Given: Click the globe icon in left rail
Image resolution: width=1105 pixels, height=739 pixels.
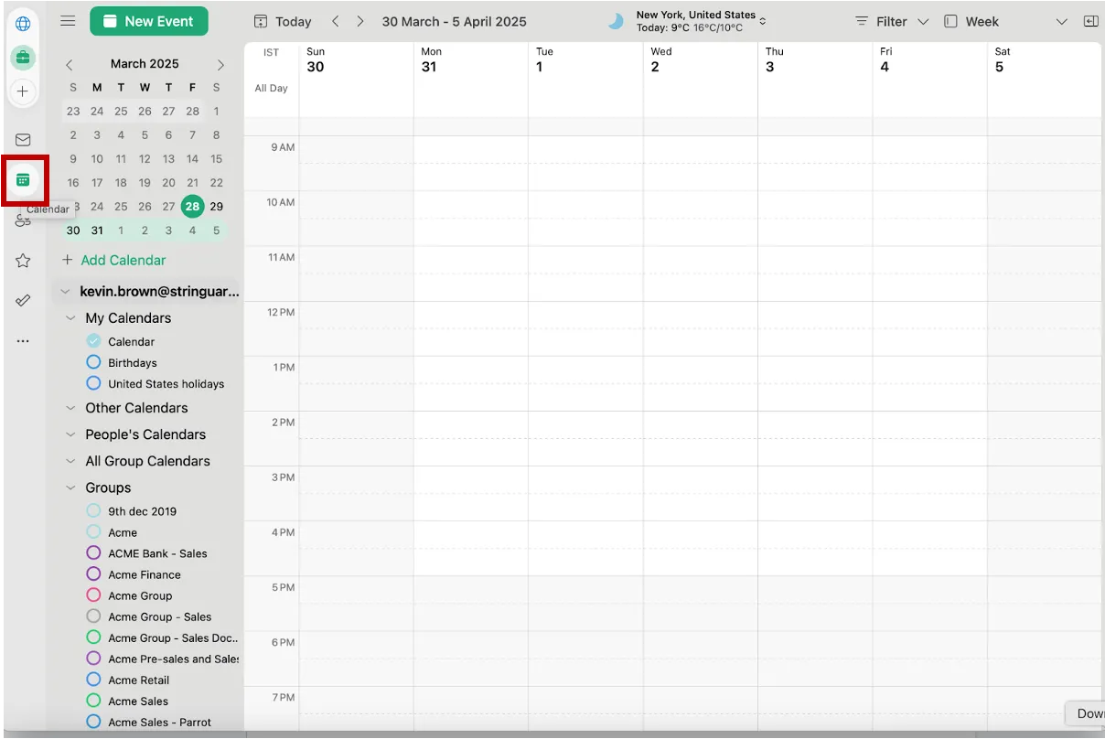Looking at the screenshot, I should (x=23, y=24).
